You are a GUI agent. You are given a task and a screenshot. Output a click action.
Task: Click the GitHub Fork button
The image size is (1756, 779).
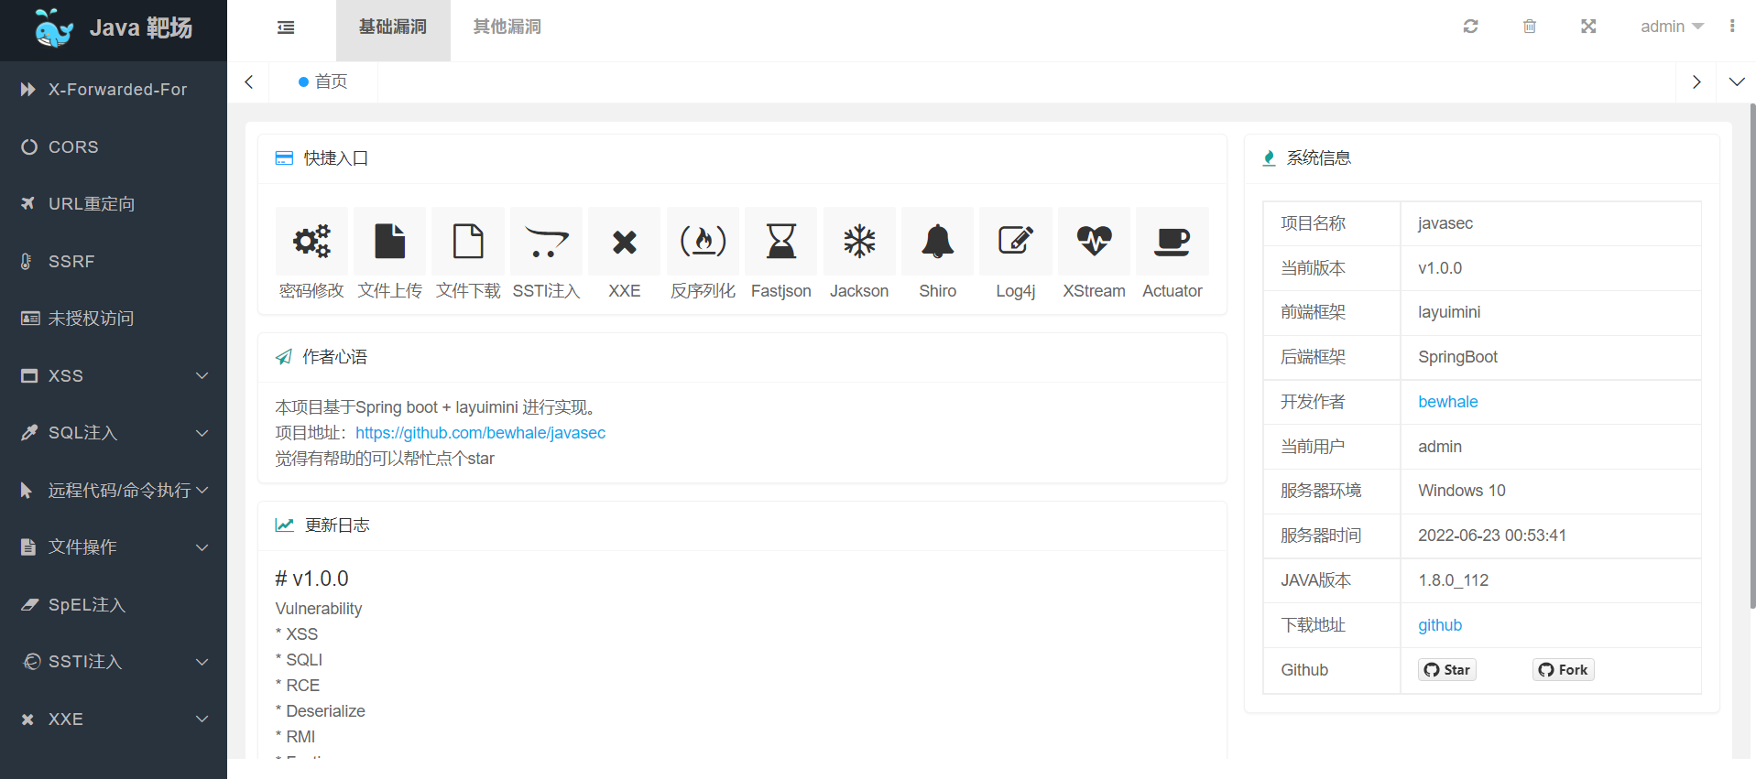1564,670
